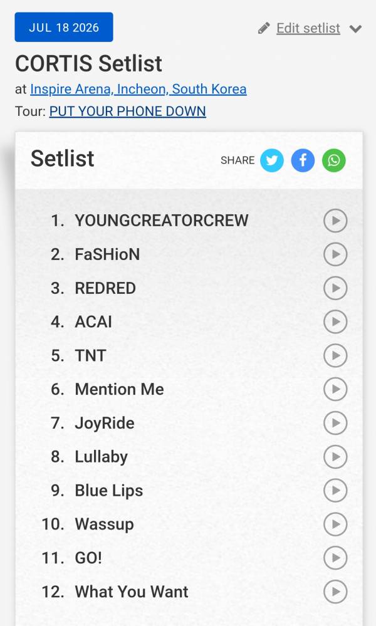Open the Edit setlist link

(x=308, y=28)
